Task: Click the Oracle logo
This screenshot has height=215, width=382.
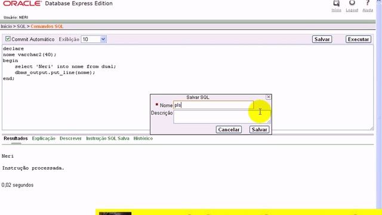Action: pyautogui.click(x=22, y=4)
